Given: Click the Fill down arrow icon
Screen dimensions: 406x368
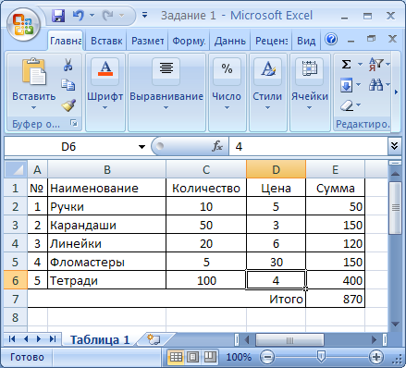Looking at the screenshot, I should click(347, 85).
